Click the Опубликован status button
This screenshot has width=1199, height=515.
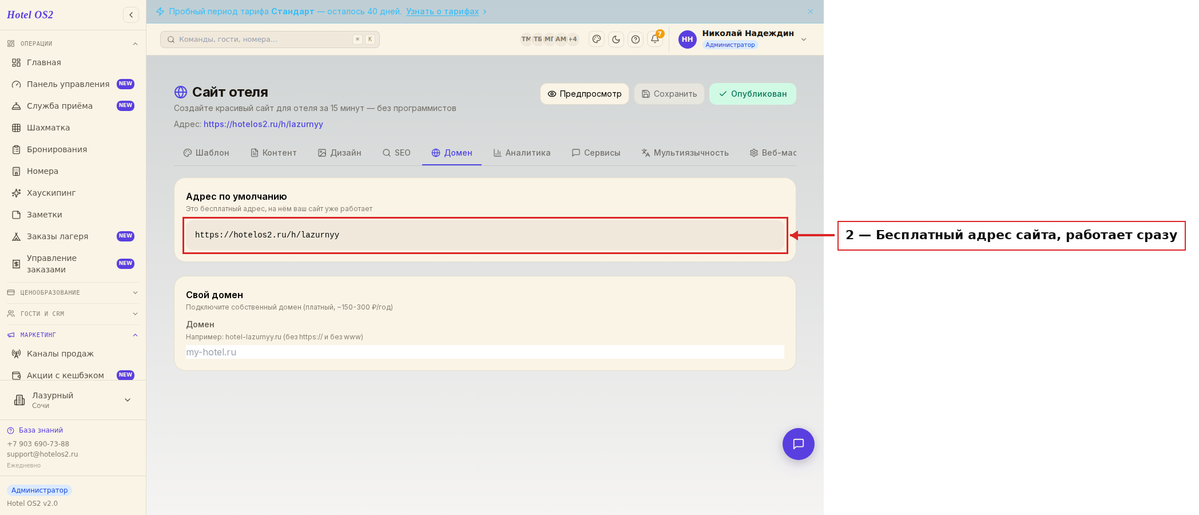pyautogui.click(x=753, y=94)
